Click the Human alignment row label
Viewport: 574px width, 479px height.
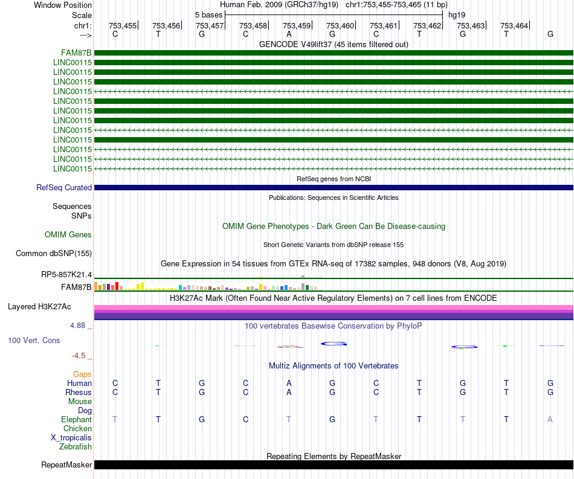[79, 383]
